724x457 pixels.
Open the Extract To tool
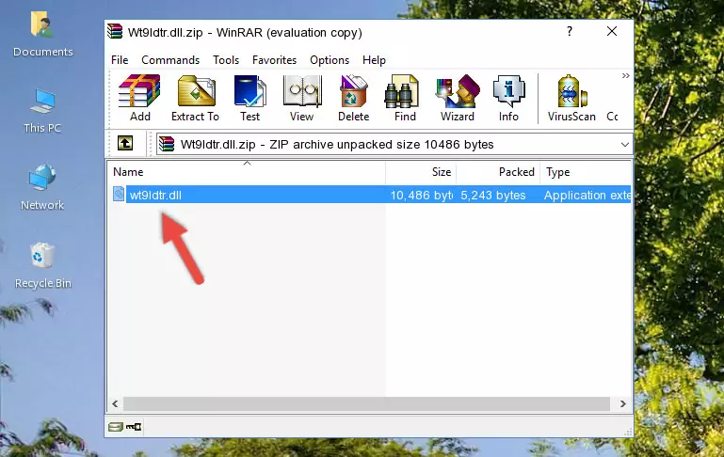tap(195, 98)
